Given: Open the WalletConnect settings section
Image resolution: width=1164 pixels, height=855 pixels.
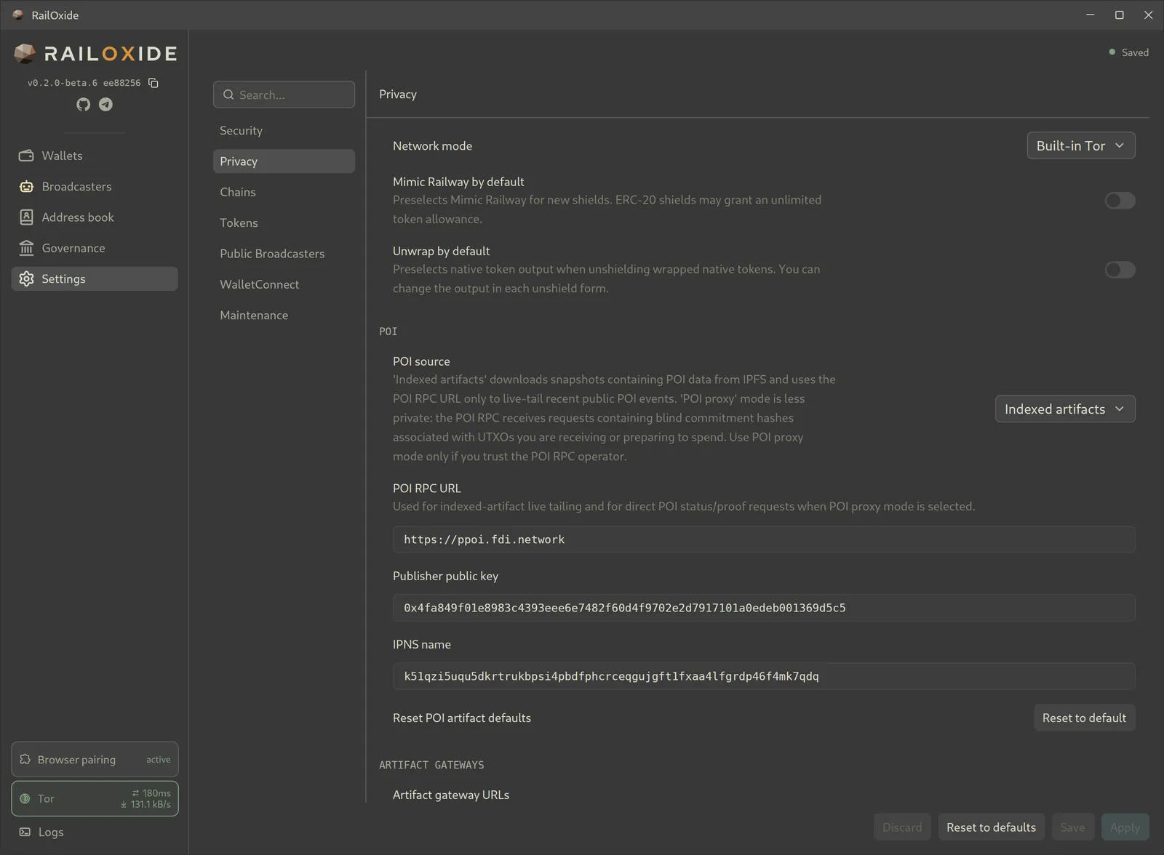Looking at the screenshot, I should tap(284, 284).
